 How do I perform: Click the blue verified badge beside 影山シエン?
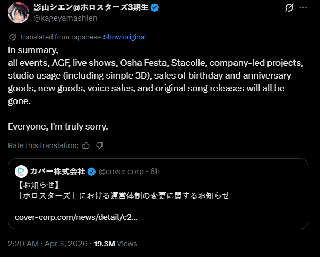coord(155,7)
